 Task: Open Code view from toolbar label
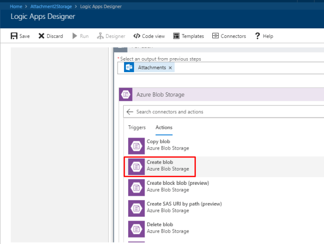(154, 36)
